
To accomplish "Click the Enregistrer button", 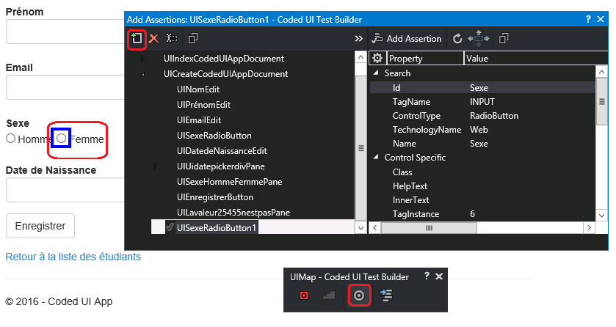I will tap(40, 226).
